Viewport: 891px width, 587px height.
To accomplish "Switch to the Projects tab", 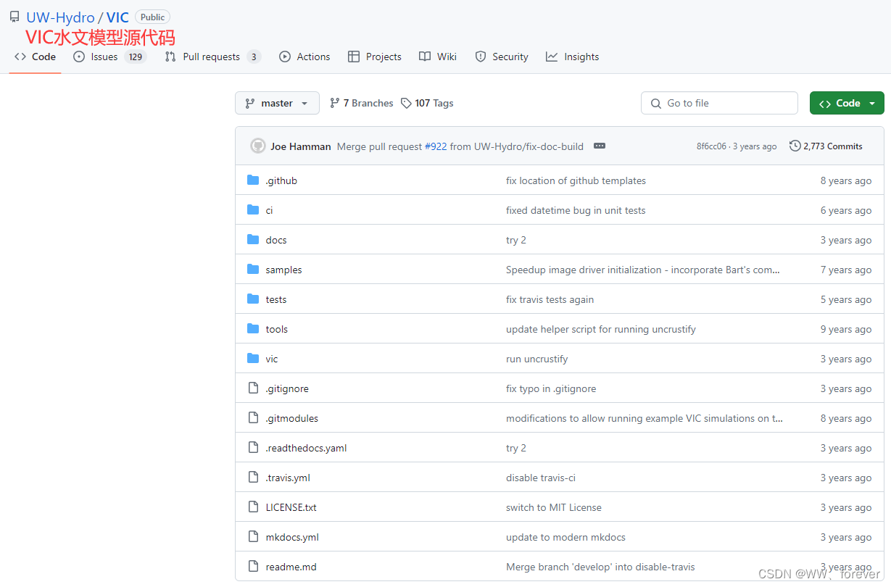I will (375, 57).
